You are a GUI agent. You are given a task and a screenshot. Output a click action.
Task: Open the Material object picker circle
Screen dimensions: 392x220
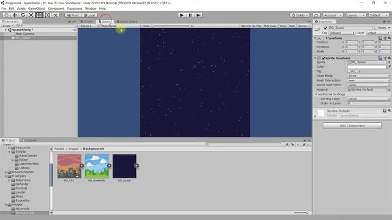(389, 90)
